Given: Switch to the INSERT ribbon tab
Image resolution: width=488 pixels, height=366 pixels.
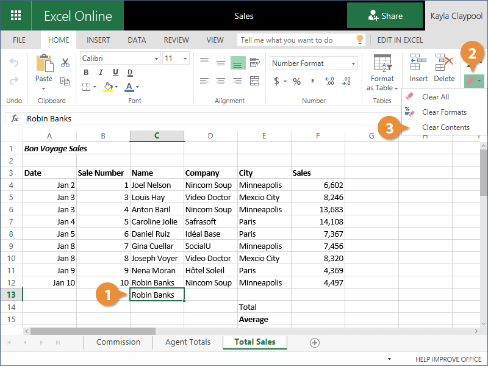Looking at the screenshot, I should 98,40.
